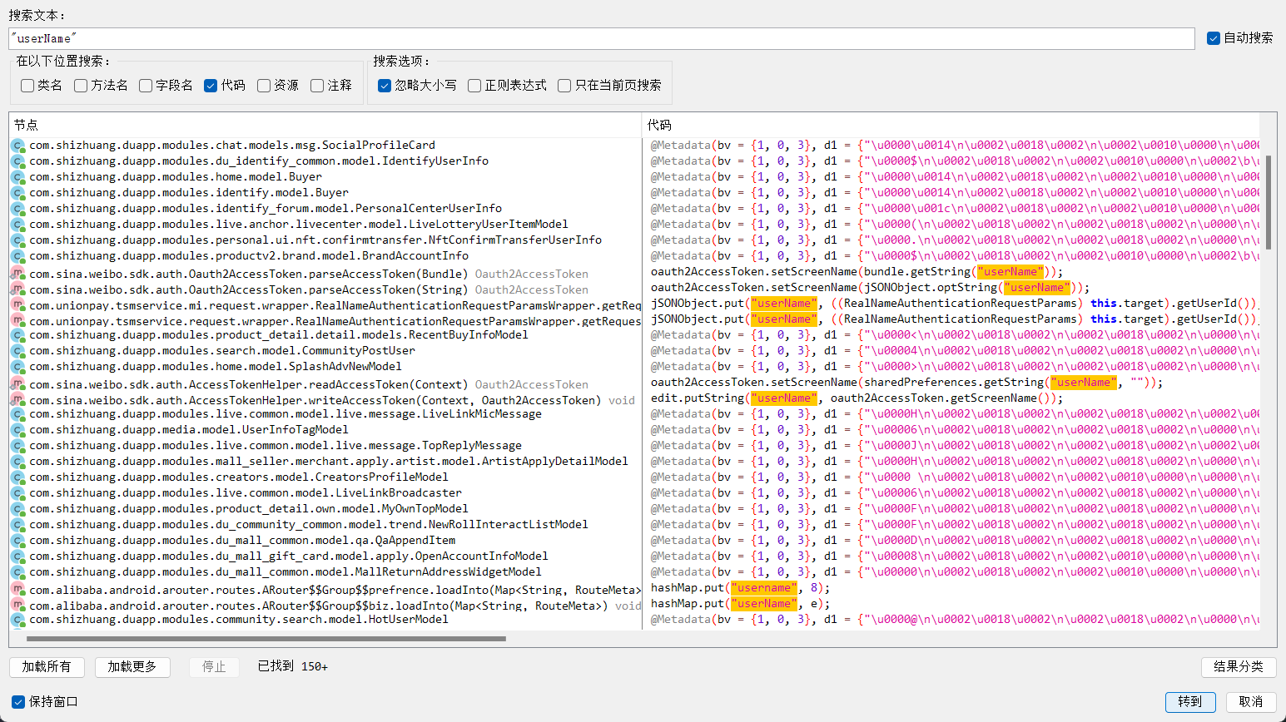Enable the 类名 search location checkbox
Image resolution: width=1286 pixels, height=722 pixels.
pyautogui.click(x=27, y=86)
